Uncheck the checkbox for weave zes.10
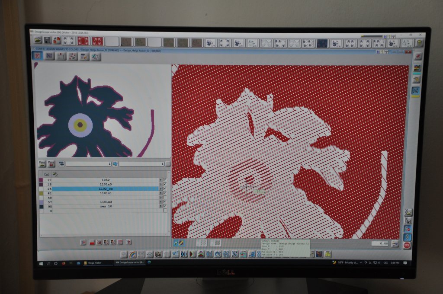This screenshot has height=294, width=443. 165,206
